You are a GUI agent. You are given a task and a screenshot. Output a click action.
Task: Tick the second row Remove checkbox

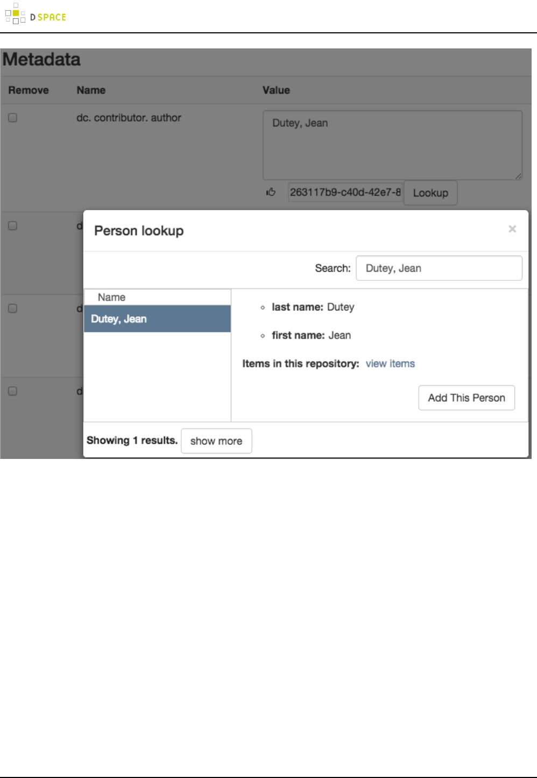[13, 226]
